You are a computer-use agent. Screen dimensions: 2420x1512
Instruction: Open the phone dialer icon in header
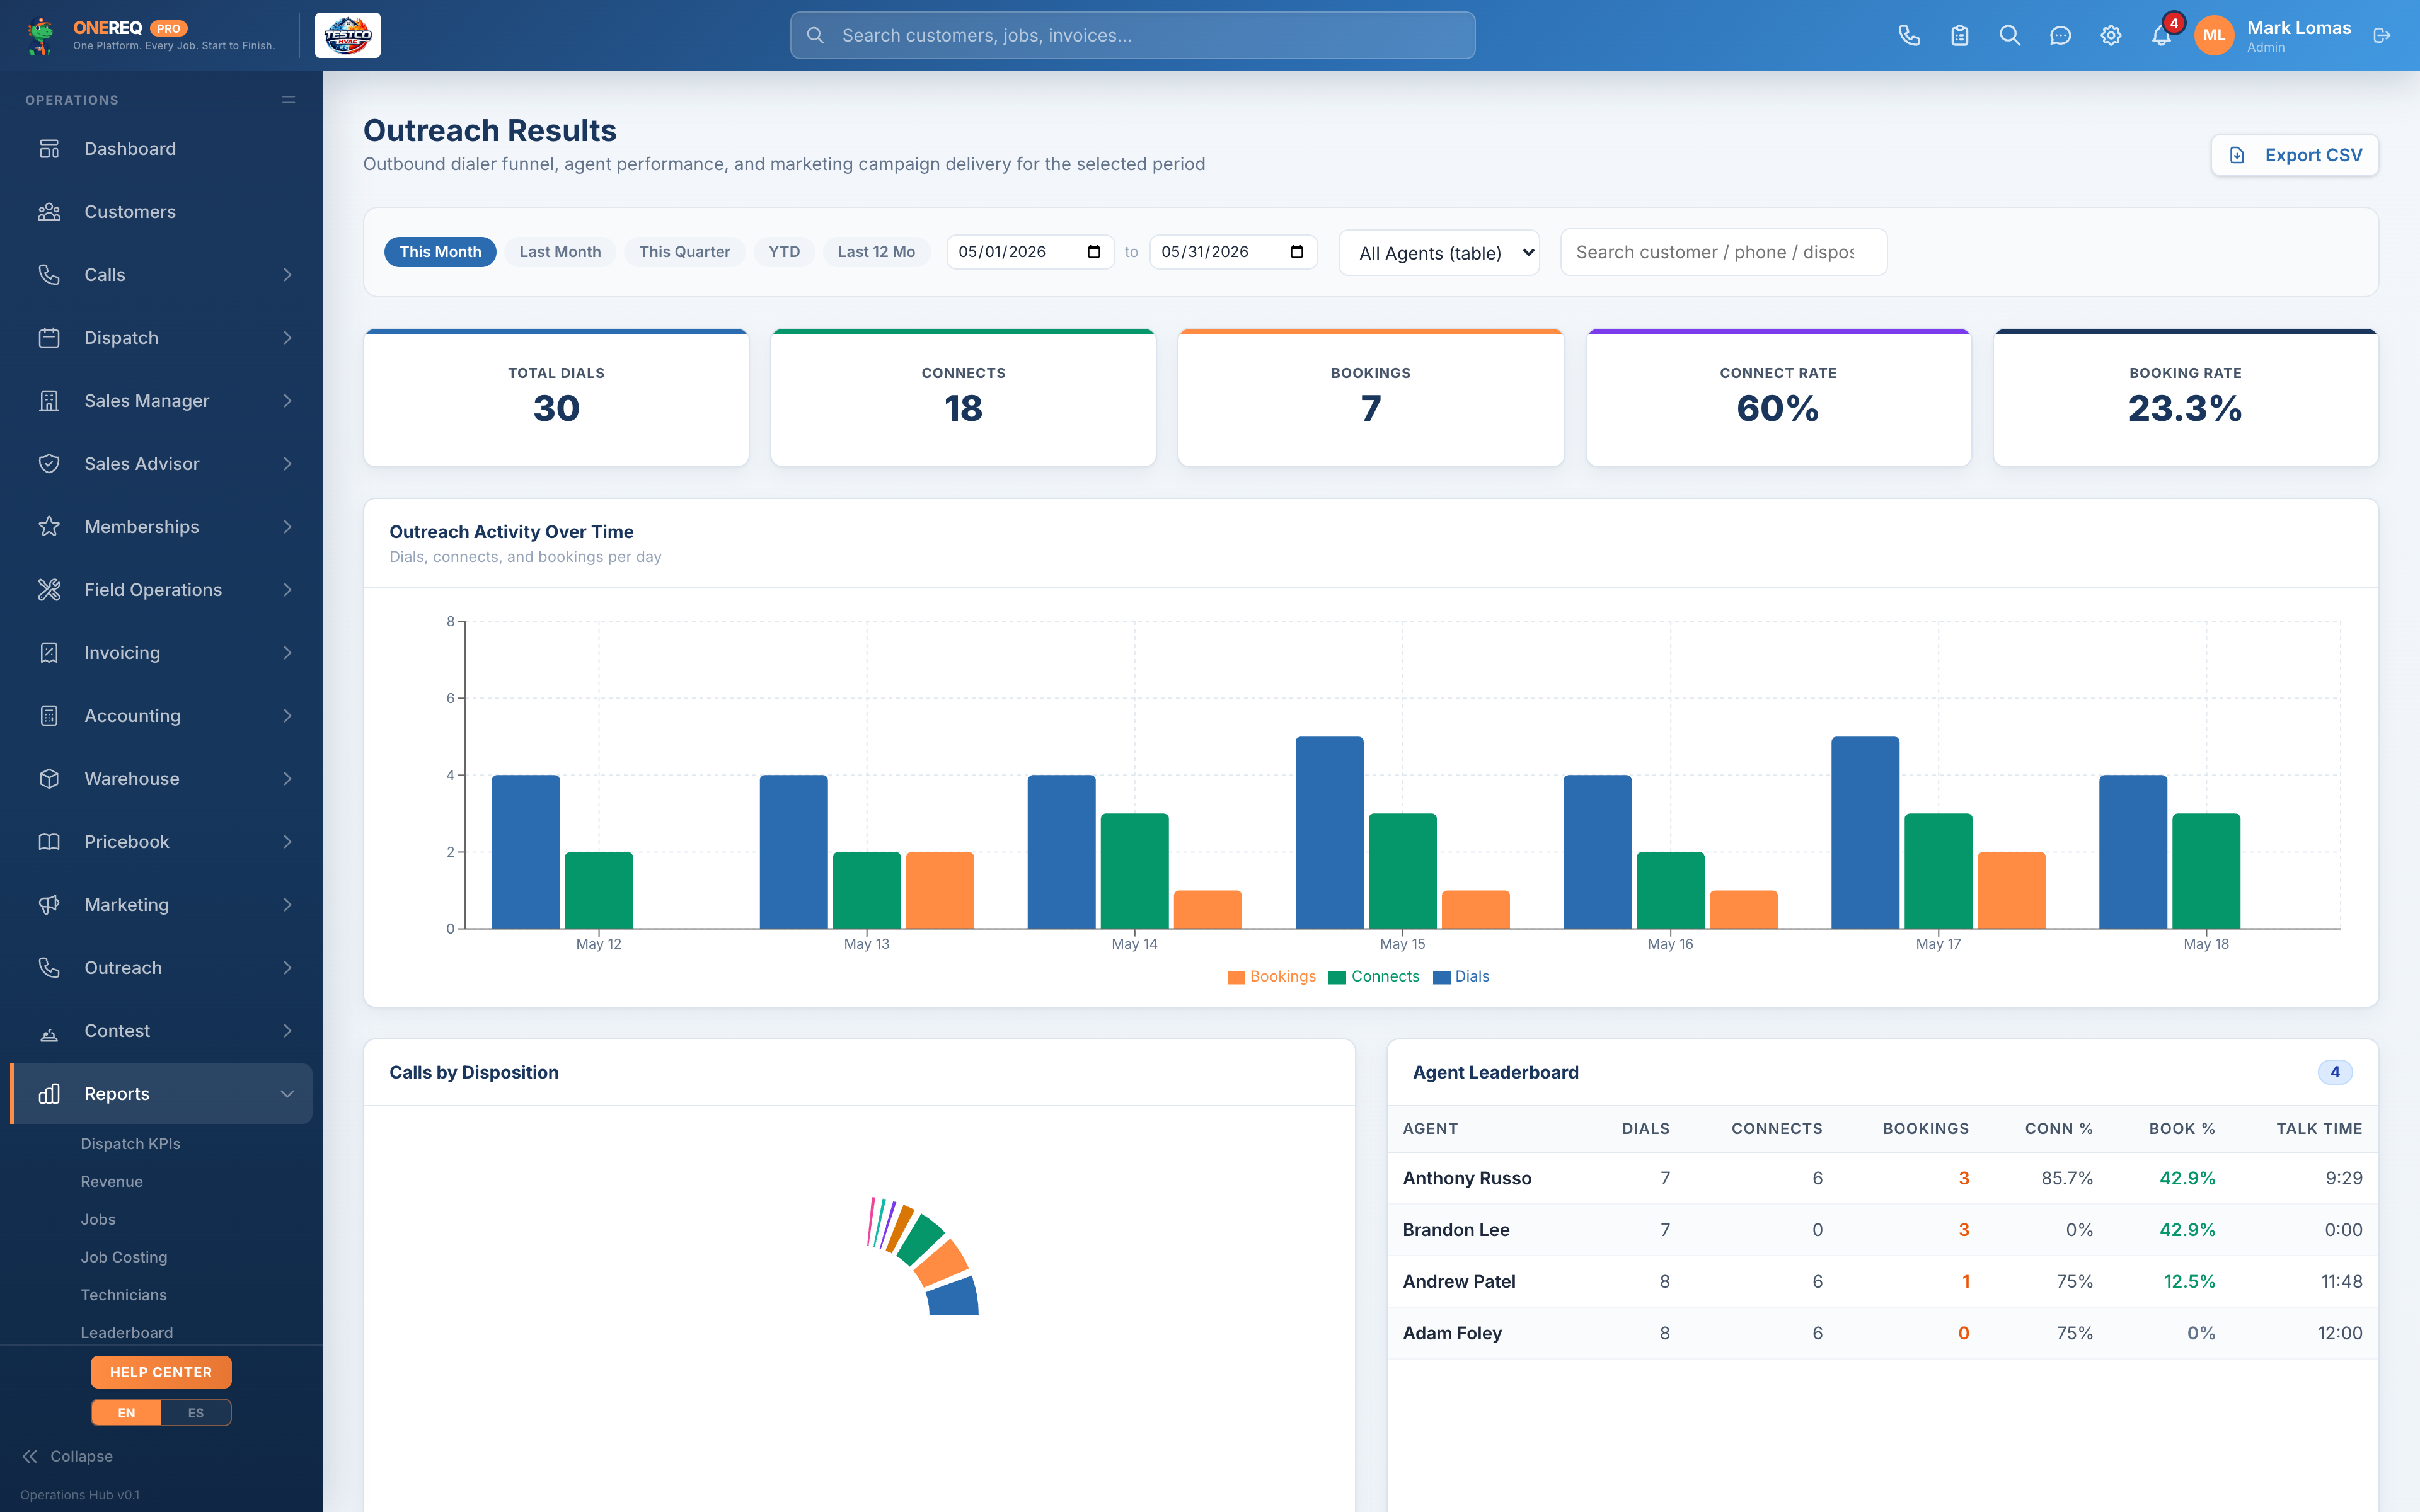(x=1909, y=36)
